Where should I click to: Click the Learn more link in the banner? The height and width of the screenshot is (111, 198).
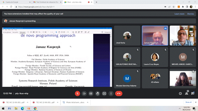coord(179,14)
